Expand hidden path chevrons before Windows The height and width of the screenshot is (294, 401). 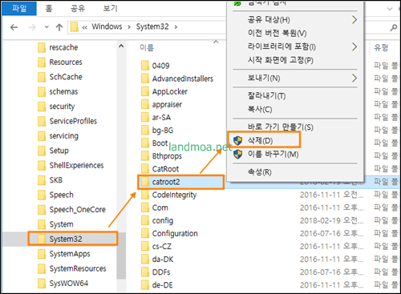(84, 27)
